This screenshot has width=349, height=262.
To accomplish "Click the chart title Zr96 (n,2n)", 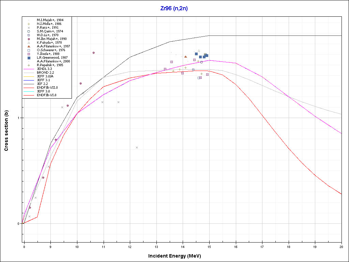I will (174, 9).
